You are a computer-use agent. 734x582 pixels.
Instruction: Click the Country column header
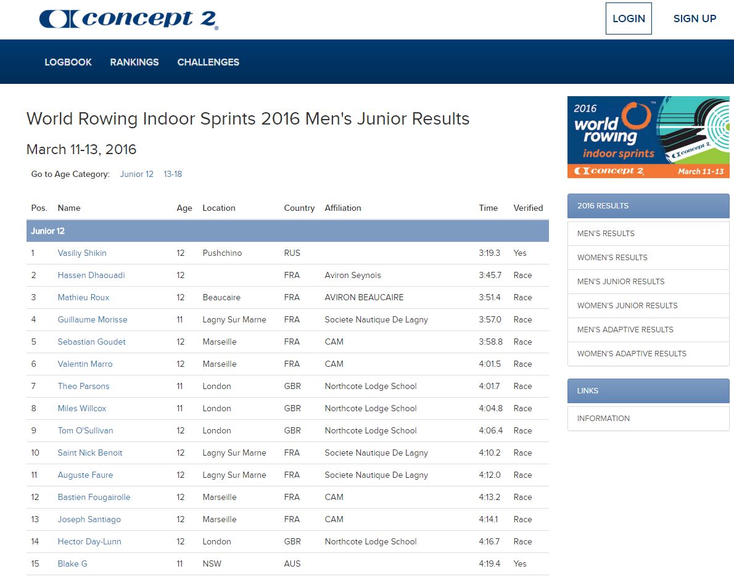pyautogui.click(x=299, y=208)
